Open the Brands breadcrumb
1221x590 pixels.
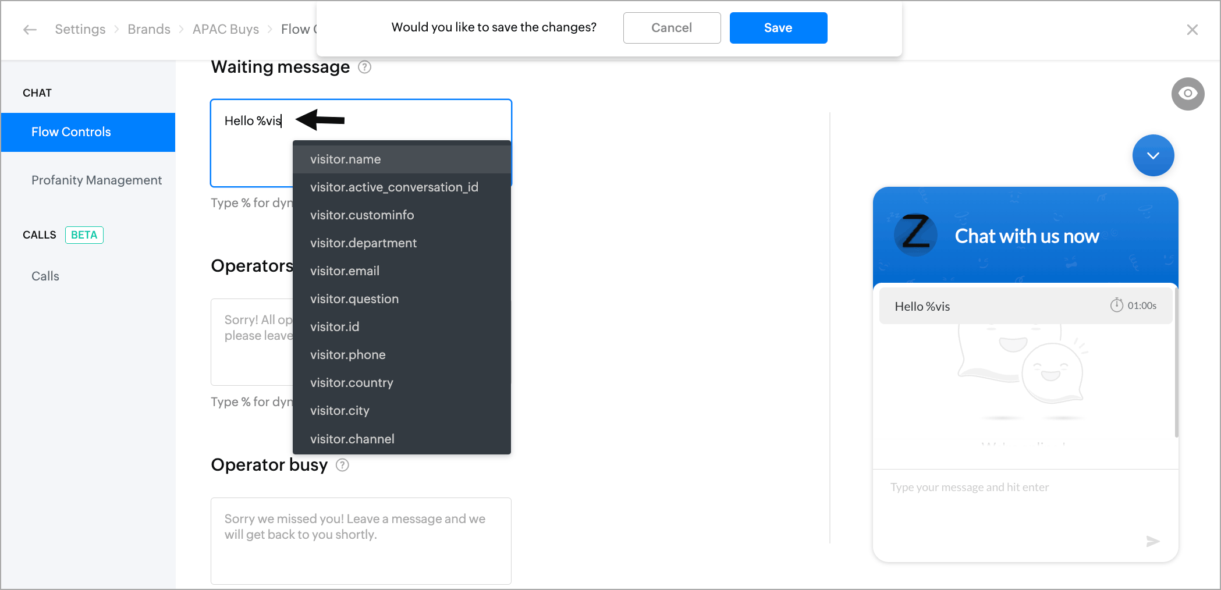[149, 29]
